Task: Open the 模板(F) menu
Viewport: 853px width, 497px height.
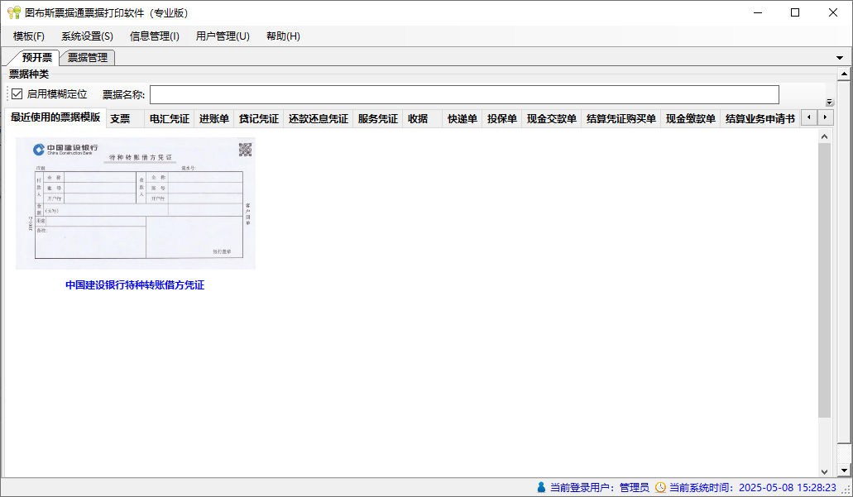Action: click(x=29, y=36)
